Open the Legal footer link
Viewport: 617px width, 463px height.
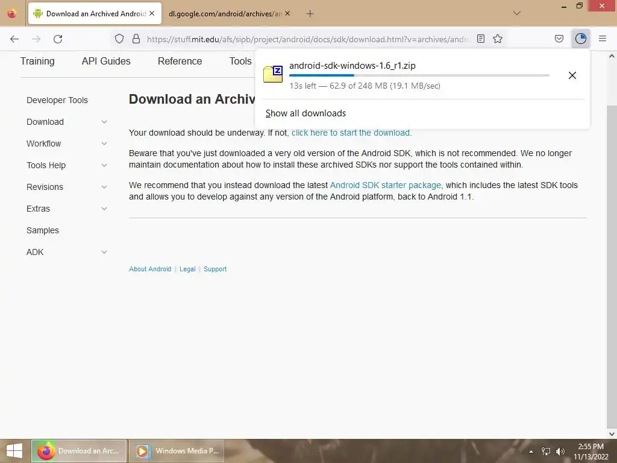[x=187, y=269]
